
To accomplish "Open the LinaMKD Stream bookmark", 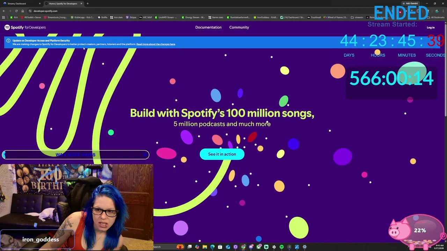I will click(166, 17).
